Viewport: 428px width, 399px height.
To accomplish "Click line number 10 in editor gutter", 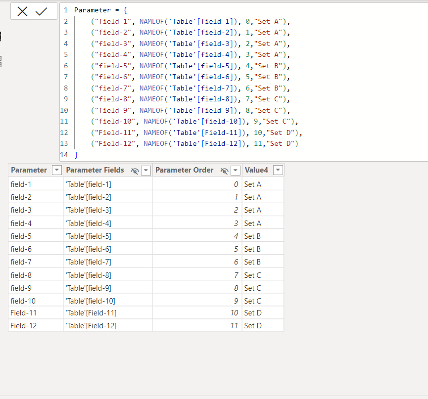I will click(x=64, y=110).
